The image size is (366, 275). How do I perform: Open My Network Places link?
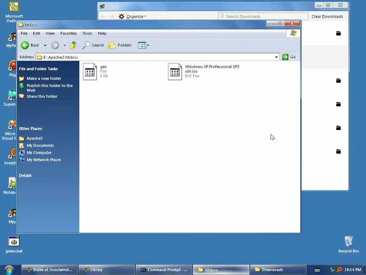tap(44, 160)
